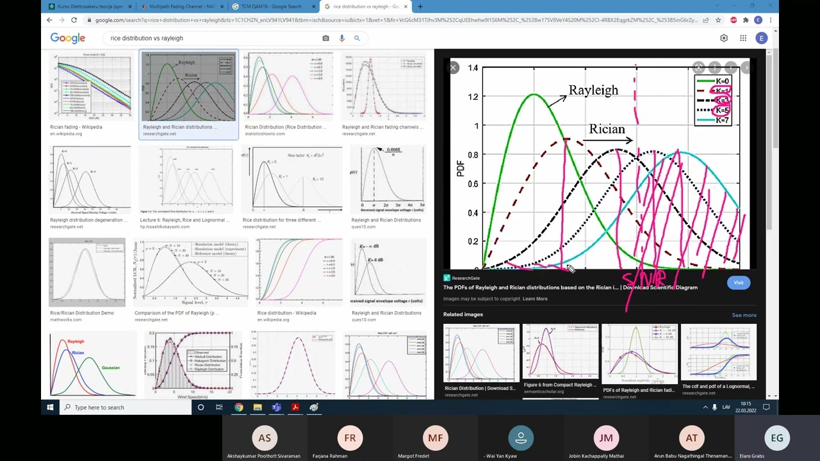Go forward in browser history
This screenshot has width=820, height=461.
coord(61,20)
